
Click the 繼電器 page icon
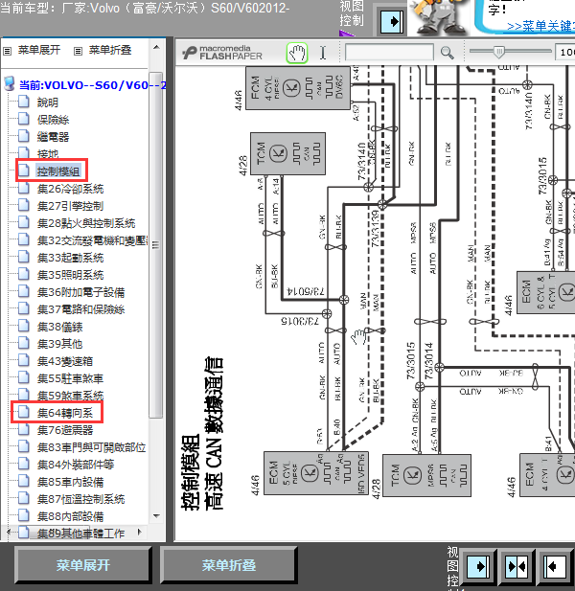tap(24, 136)
